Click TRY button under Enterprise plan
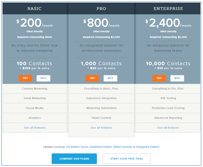 [x=159, y=78]
